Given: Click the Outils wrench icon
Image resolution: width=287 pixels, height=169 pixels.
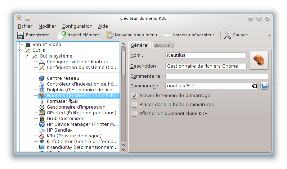Looking at the screenshot, I should (x=27, y=50).
